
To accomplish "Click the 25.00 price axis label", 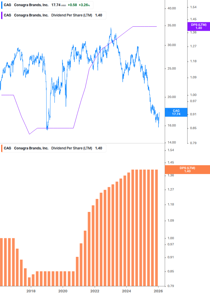I will [x=172, y=68].
